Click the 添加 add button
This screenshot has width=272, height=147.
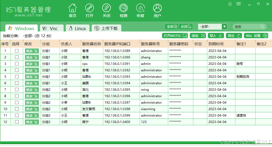198,36
